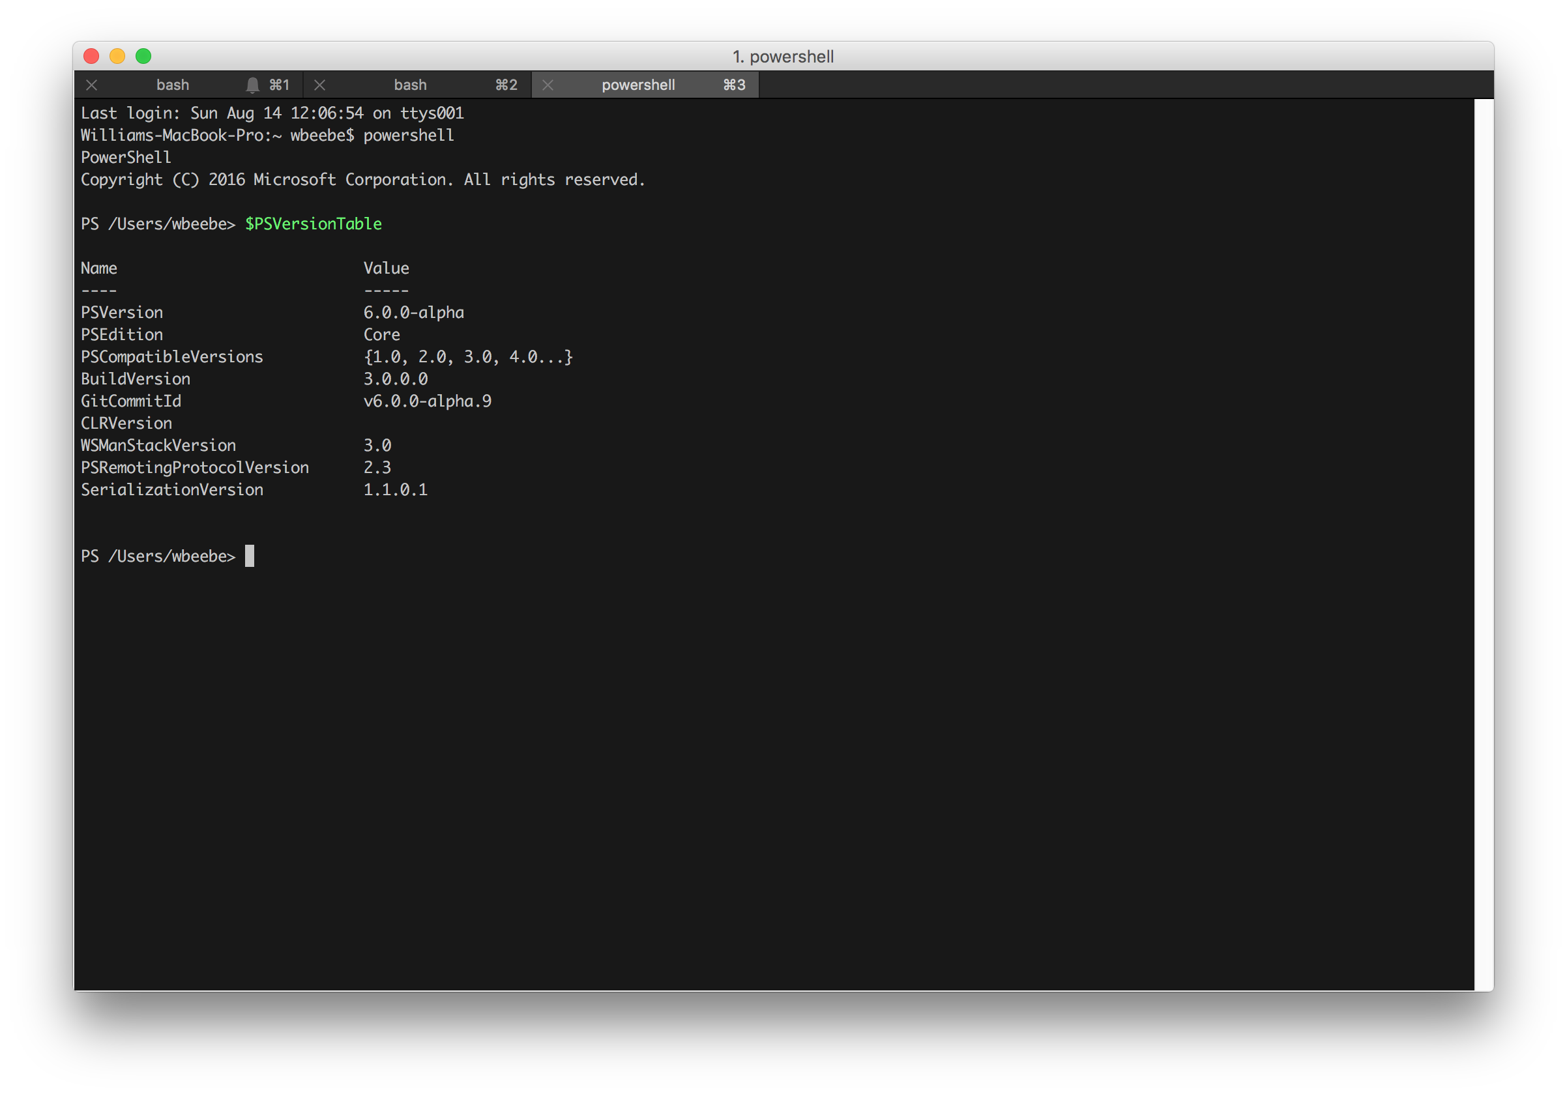The height and width of the screenshot is (1096, 1567).
Task: Click the PSEdition value Core
Action: pos(381,334)
